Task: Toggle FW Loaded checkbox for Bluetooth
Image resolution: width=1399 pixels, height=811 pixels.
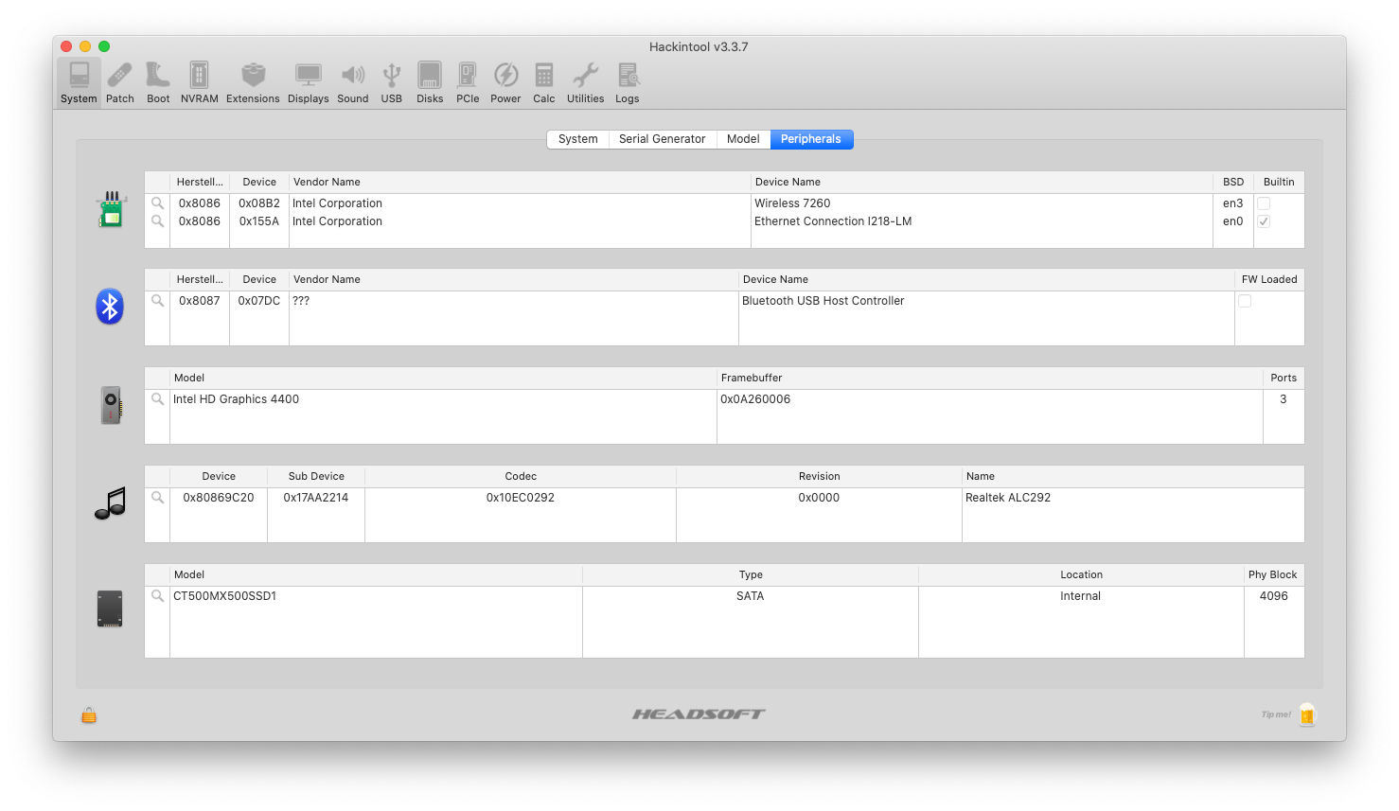Action: tap(1245, 301)
